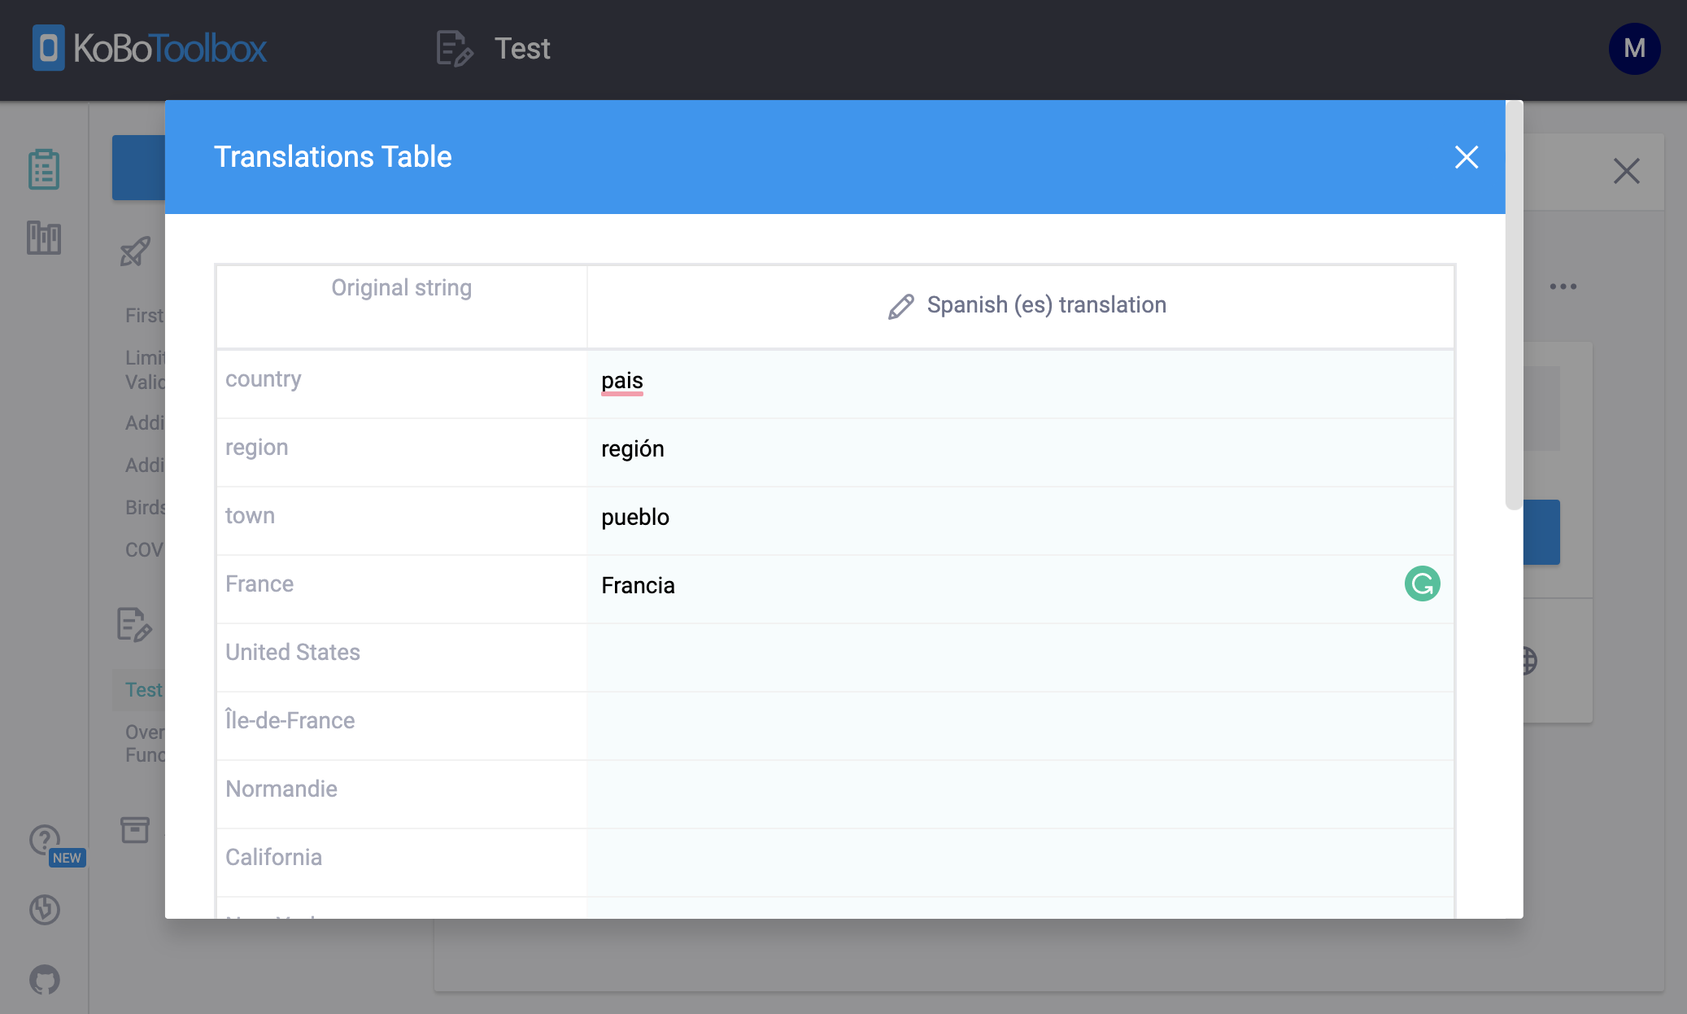Click the 'región' translation cell

1020,450
